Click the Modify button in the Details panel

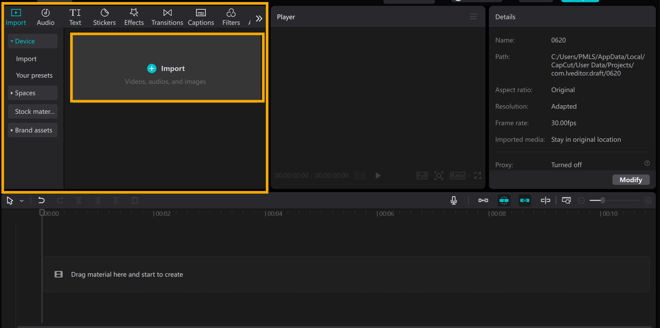tap(631, 179)
